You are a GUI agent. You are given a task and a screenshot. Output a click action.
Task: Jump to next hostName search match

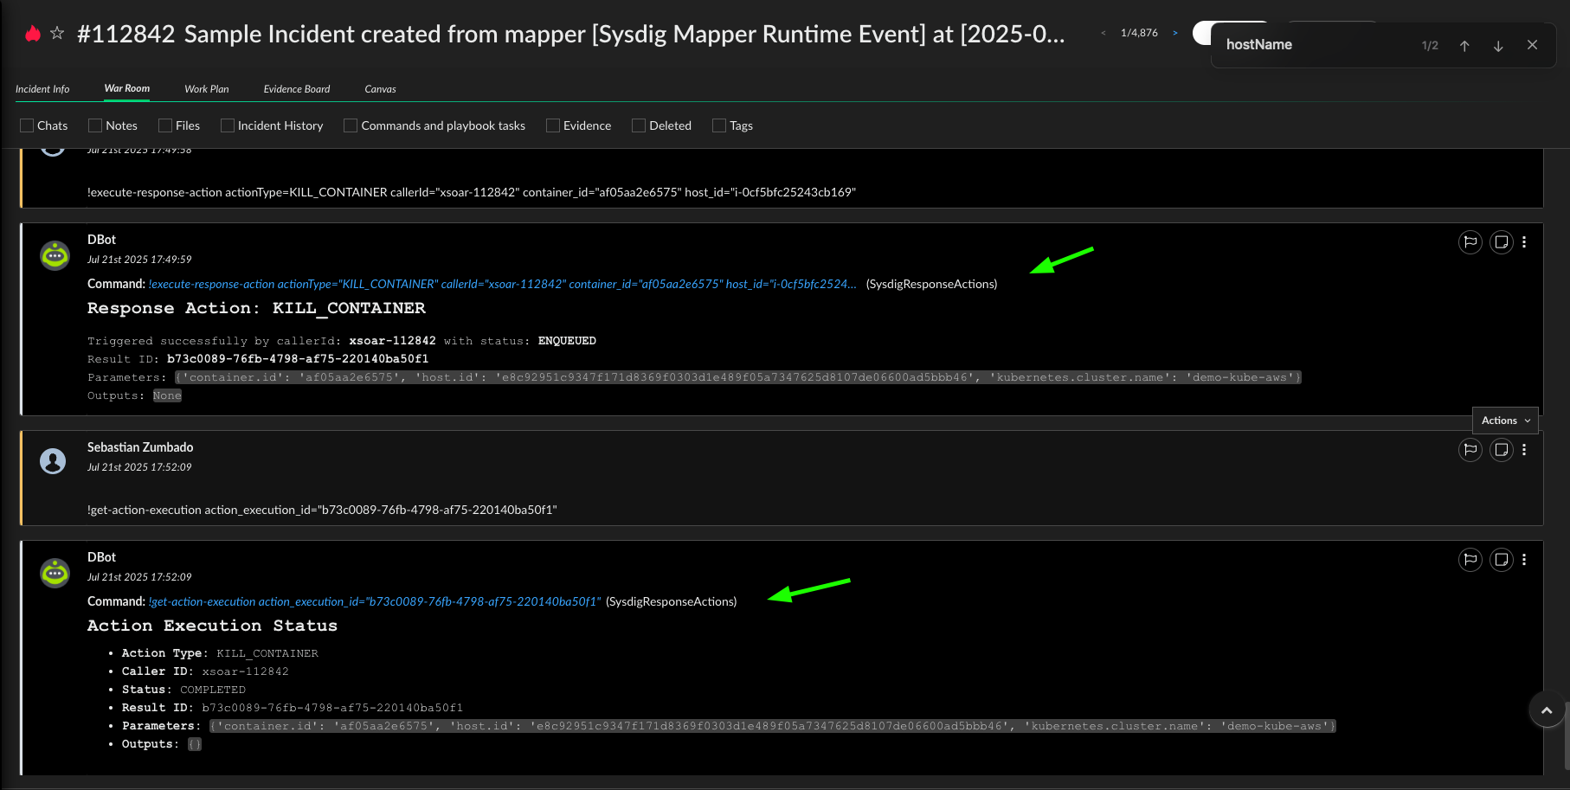coord(1498,46)
